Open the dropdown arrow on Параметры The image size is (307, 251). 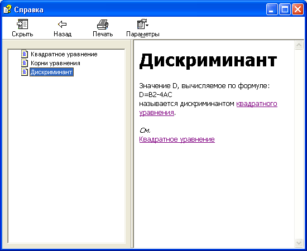147,25
